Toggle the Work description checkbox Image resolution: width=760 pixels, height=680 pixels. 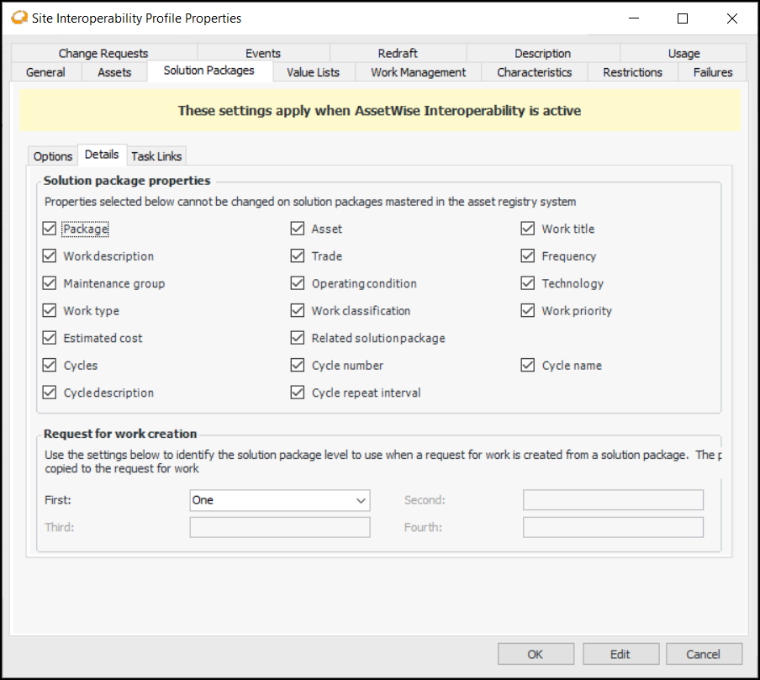[x=50, y=256]
